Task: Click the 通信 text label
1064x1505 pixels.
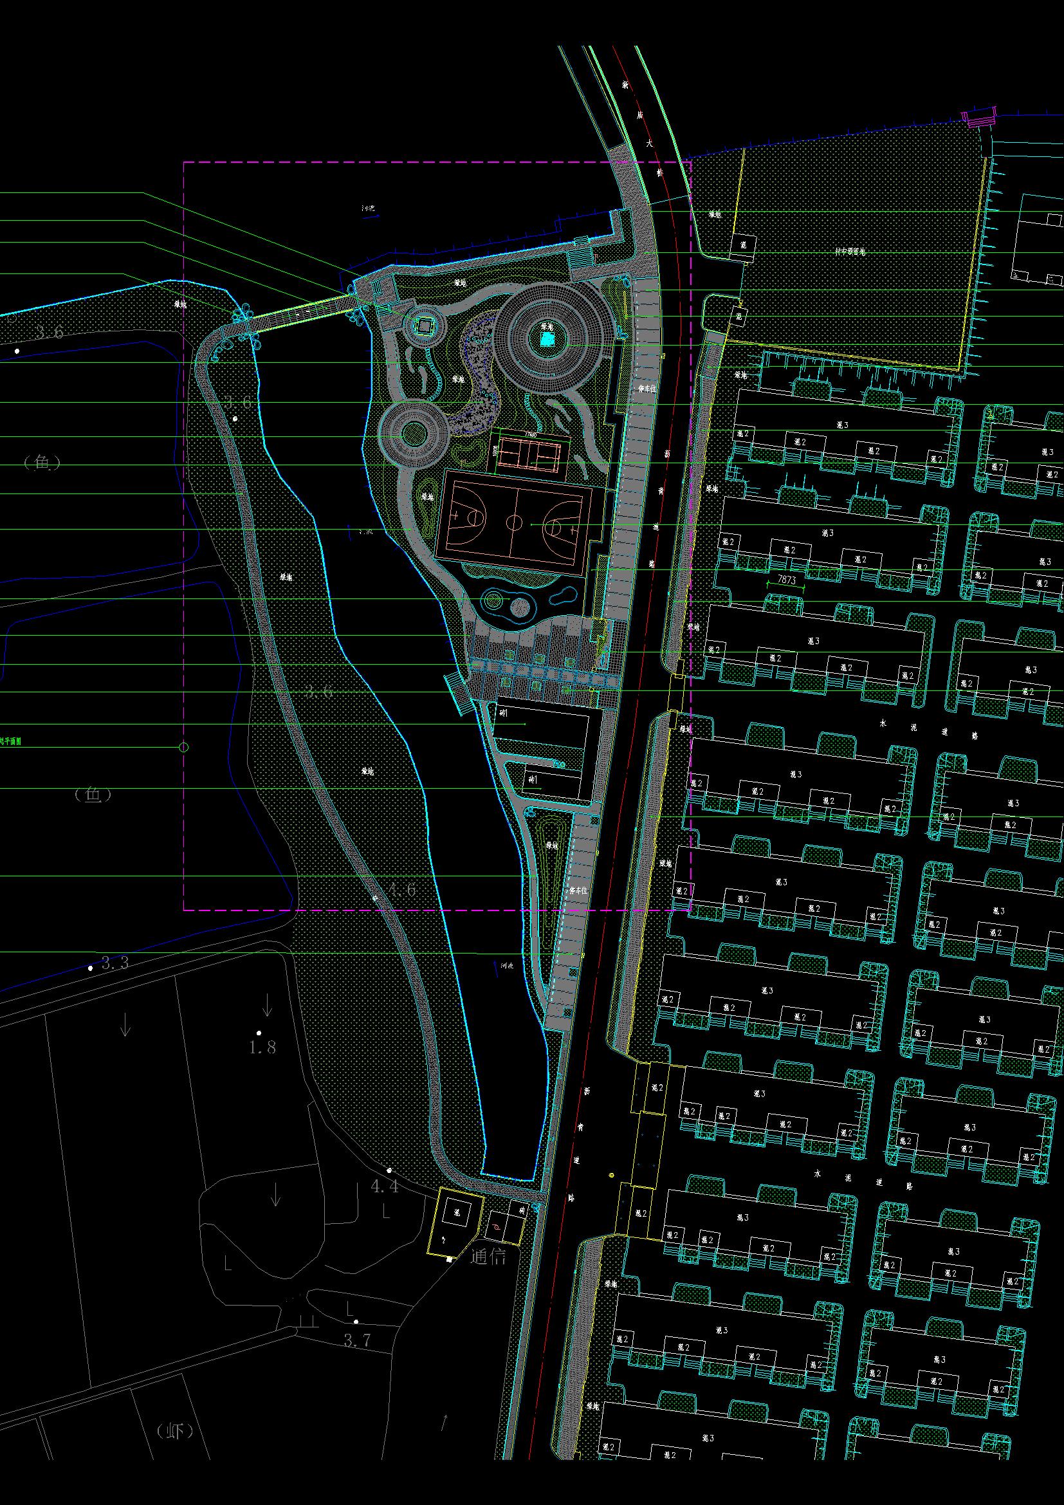Action: pos(489,1257)
